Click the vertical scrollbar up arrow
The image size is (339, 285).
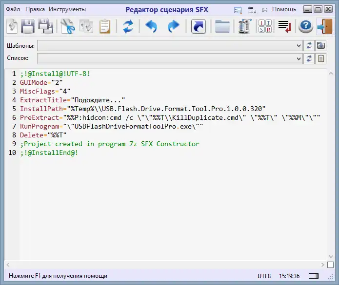[x=331, y=74]
